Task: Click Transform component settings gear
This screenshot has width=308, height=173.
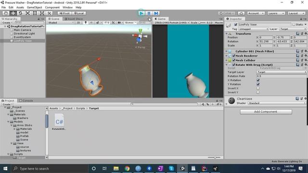Action: click(x=306, y=34)
